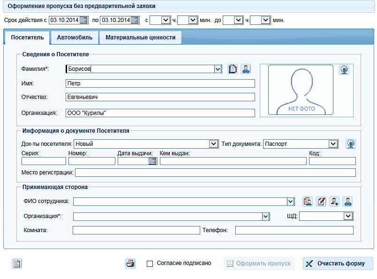
Task: Open start hour dropdown after 'с'
Action: pos(166,20)
